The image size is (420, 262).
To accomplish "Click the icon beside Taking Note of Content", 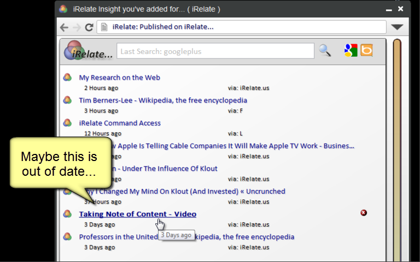I will [67, 213].
